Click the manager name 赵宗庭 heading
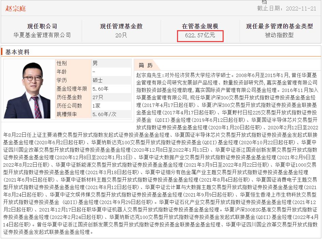The height and width of the screenshot is (239, 322). (16, 8)
